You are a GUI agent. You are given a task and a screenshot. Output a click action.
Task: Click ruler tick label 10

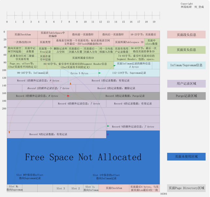85,22
